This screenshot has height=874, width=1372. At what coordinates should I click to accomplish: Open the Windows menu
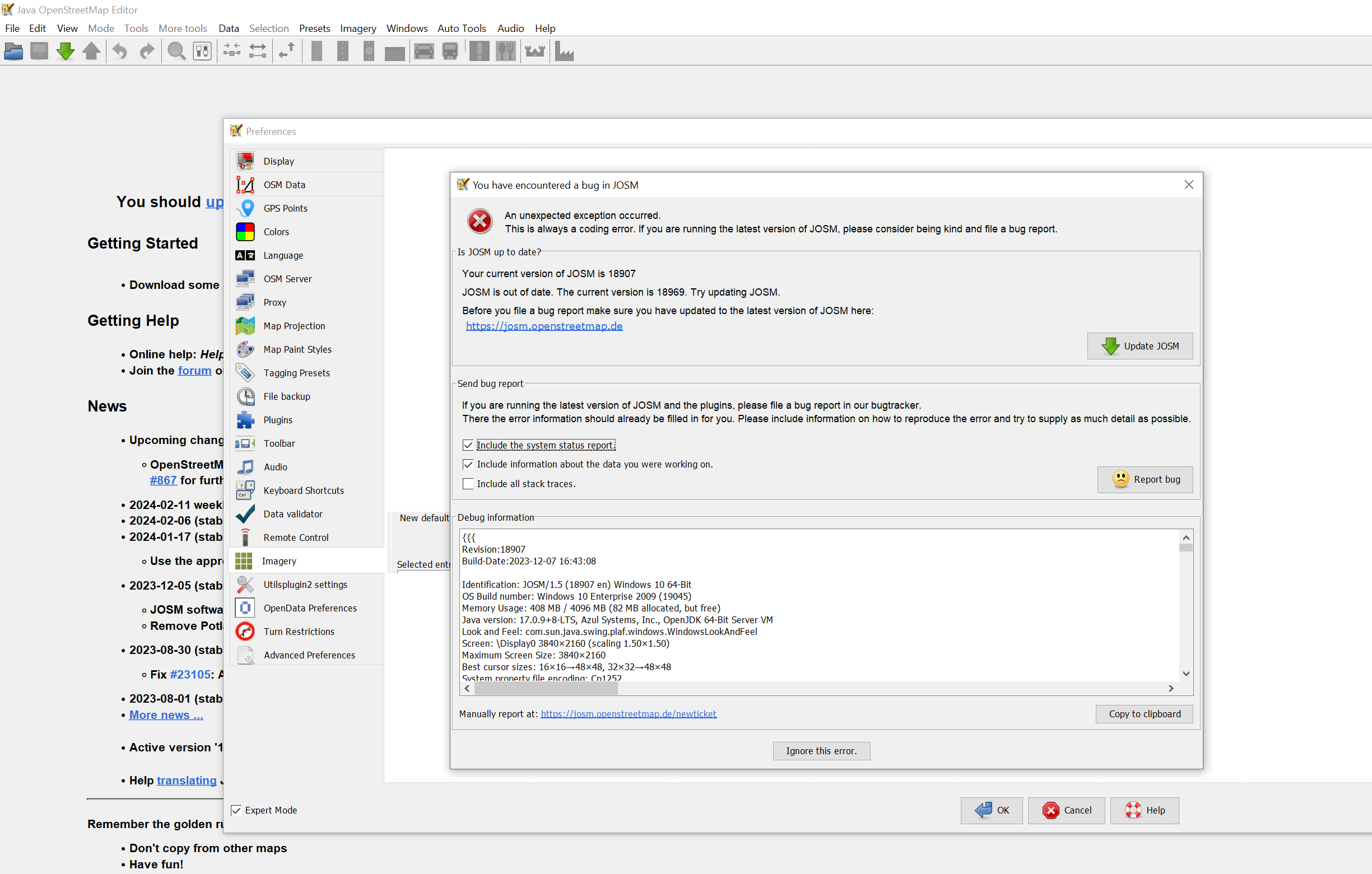coord(407,28)
